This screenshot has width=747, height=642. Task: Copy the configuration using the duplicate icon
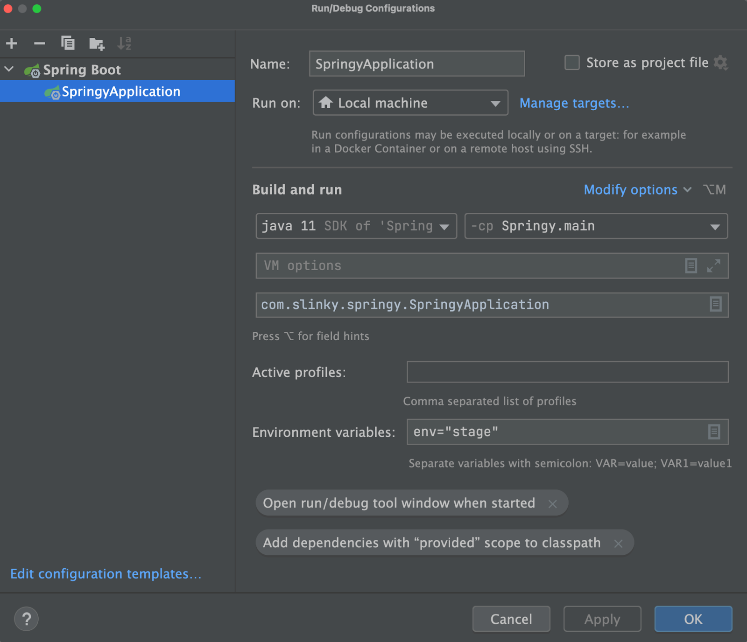[68, 43]
